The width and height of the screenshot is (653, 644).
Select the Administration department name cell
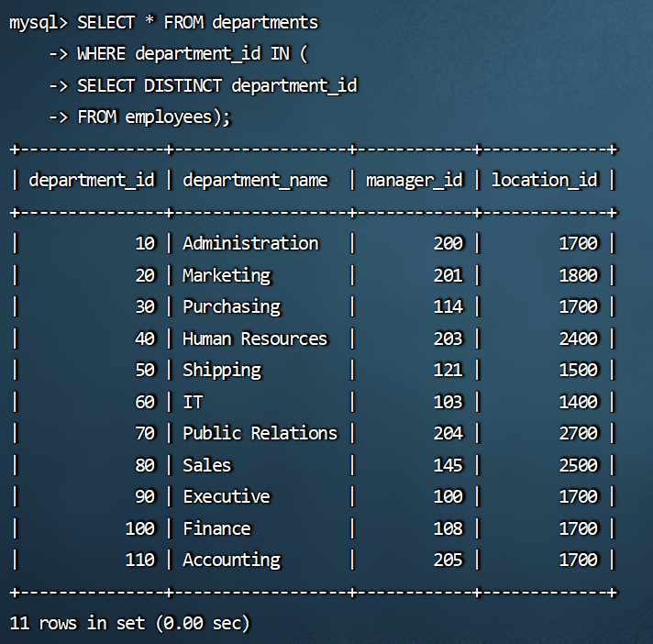tap(250, 243)
